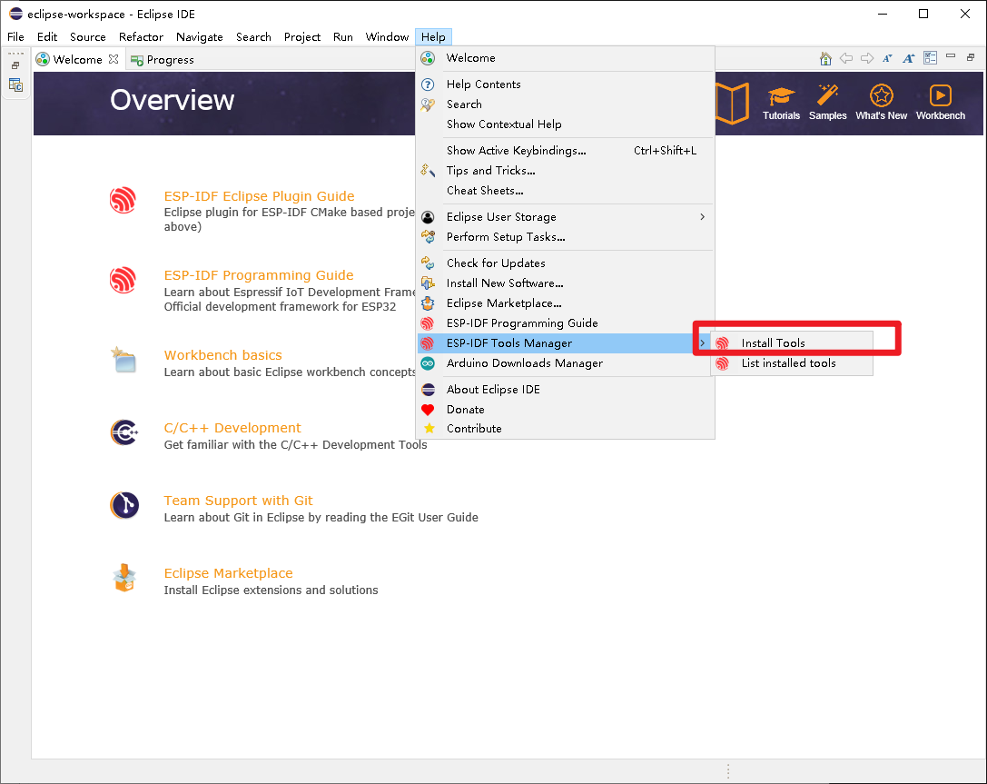The width and height of the screenshot is (987, 784).
Task: Go to Workbench via its play icon
Action: click(940, 103)
